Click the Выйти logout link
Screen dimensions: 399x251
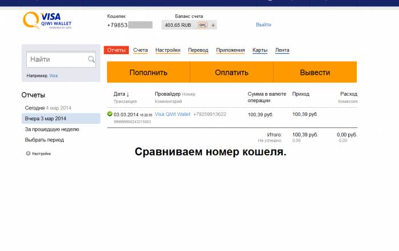[x=263, y=25]
